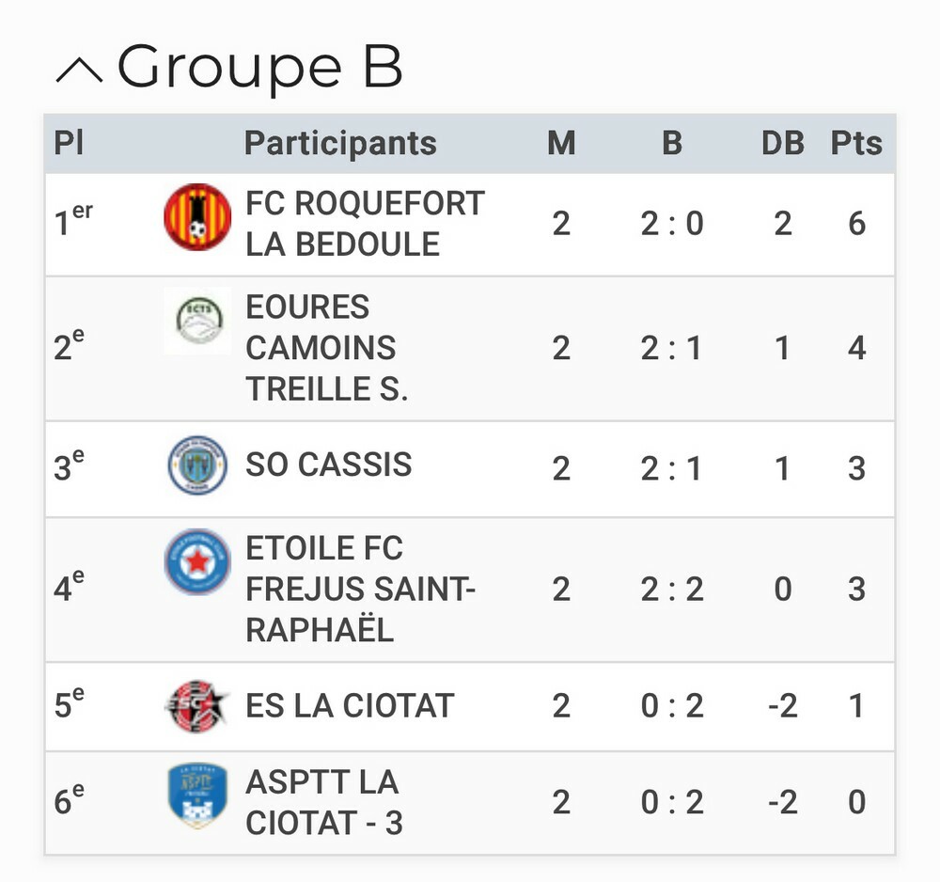Click the B goals column header
Screen dimensions: 940x882
coord(671,144)
